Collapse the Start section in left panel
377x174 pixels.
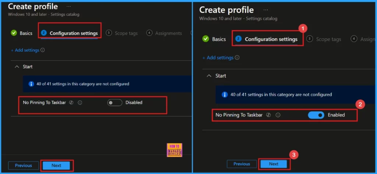[x=17, y=67]
